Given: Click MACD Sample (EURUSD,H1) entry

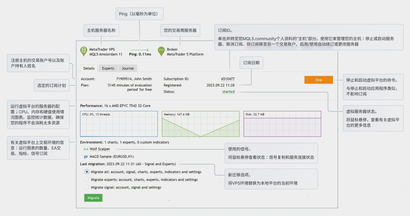Looking at the screenshot, I should pyautogui.click(x=111, y=157).
